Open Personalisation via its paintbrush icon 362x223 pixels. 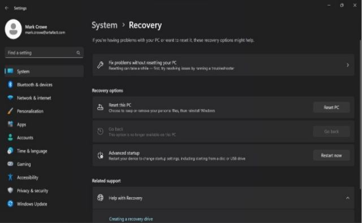[x=10, y=111]
